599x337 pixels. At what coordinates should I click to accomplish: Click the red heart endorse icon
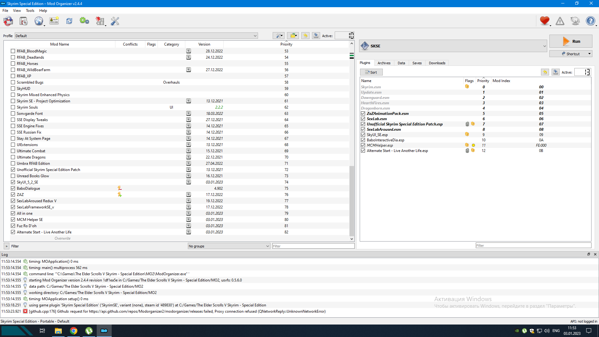(x=545, y=21)
